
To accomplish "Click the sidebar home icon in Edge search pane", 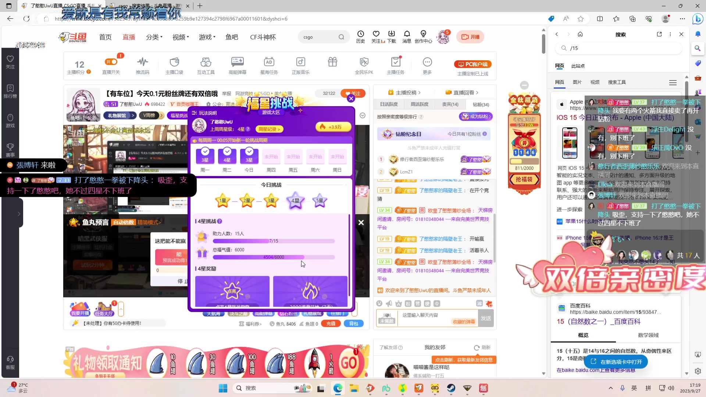I will click(x=580, y=34).
